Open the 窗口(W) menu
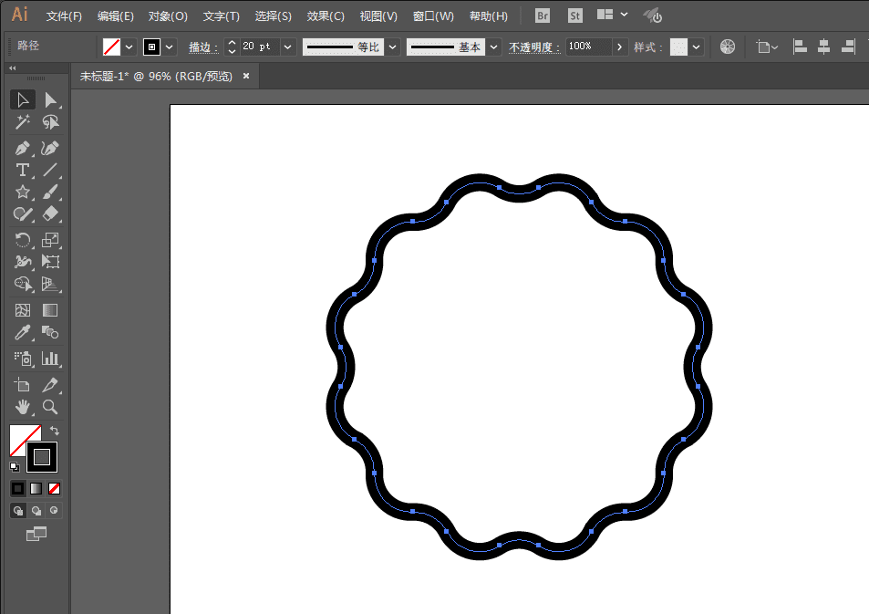 433,16
